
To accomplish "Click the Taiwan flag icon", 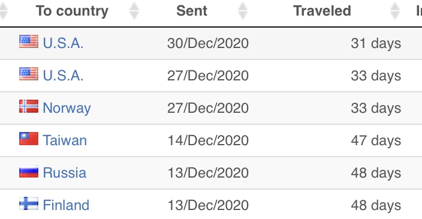I will pyautogui.click(x=29, y=139).
